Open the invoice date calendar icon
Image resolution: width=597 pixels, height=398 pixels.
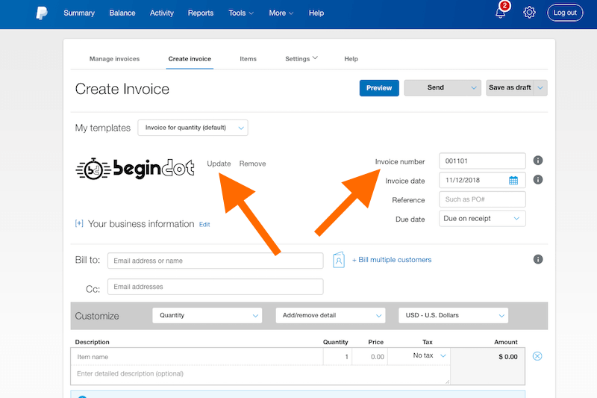[513, 180]
